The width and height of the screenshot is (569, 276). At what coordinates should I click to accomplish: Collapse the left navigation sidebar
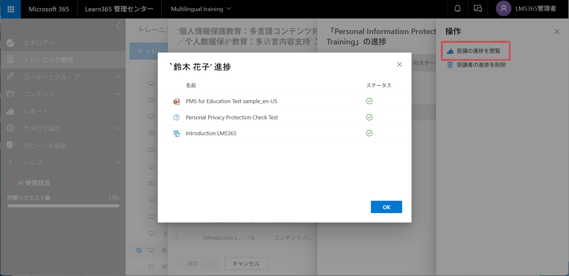[x=118, y=26]
